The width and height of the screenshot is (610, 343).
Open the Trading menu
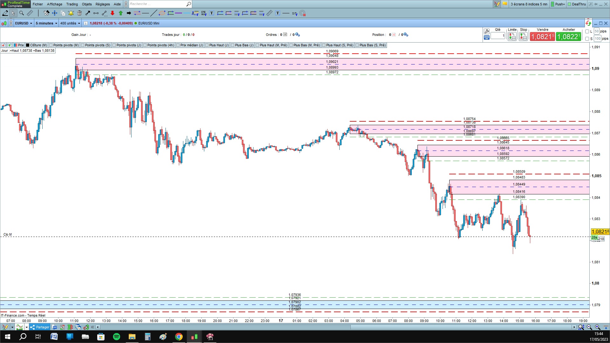72,4
